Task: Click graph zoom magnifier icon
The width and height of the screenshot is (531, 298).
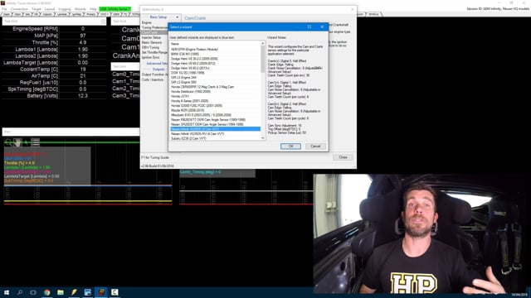Action: (x=8, y=142)
